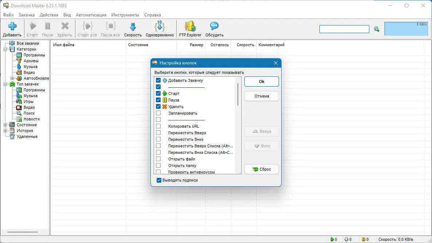This screenshot has height=243, width=432.
Task: Click the Вниз move down button
Action: 262,146
